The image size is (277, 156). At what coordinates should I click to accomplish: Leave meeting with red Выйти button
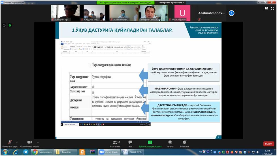tap(269, 144)
